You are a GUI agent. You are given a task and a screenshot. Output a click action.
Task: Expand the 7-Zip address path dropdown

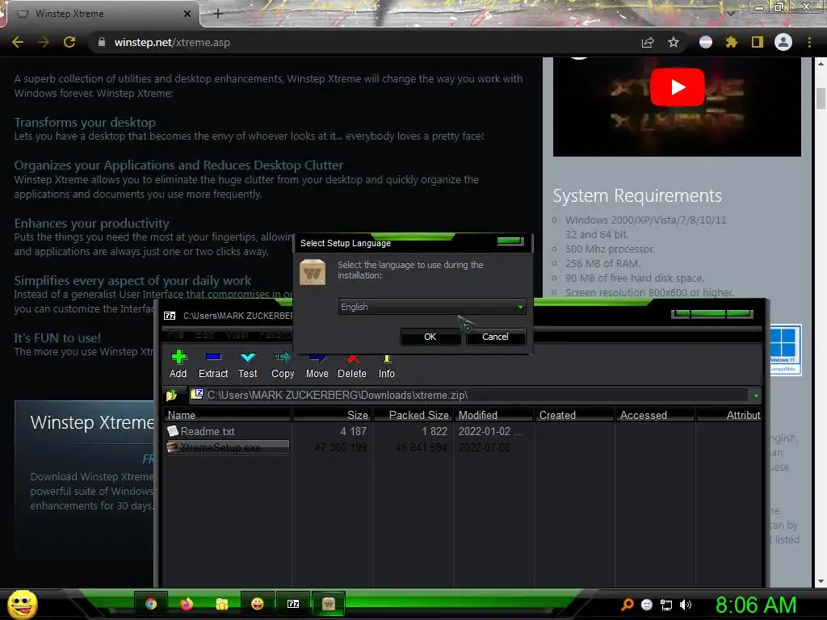tap(756, 396)
